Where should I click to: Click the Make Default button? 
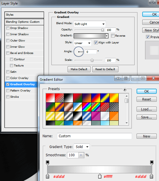tap(79, 69)
